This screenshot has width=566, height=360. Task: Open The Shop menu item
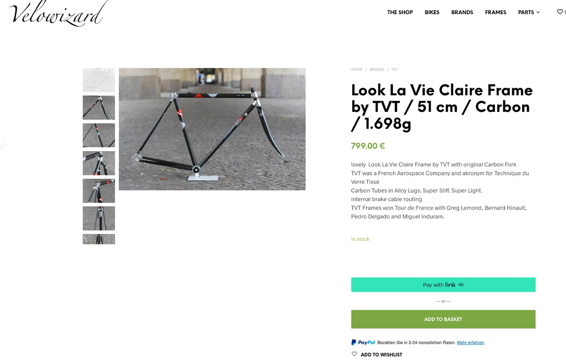pyautogui.click(x=400, y=12)
